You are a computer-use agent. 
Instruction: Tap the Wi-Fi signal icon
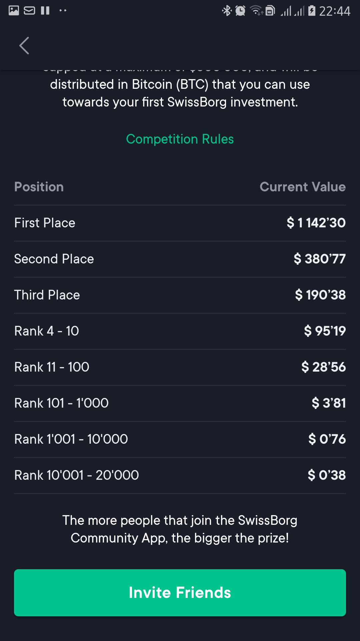point(256,11)
